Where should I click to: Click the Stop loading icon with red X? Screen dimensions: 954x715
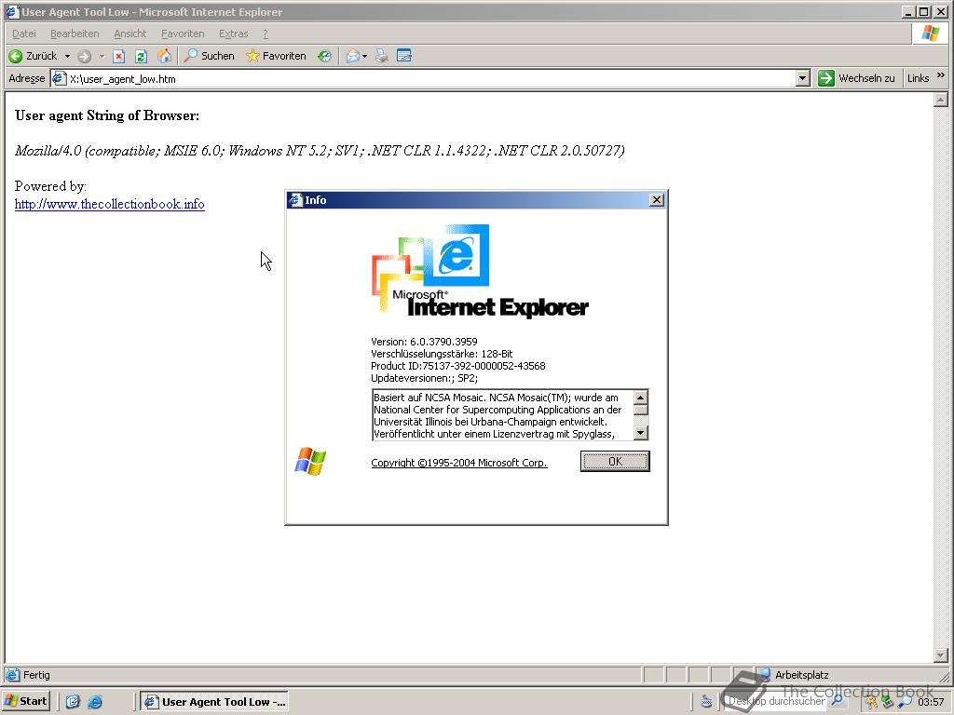pos(118,56)
